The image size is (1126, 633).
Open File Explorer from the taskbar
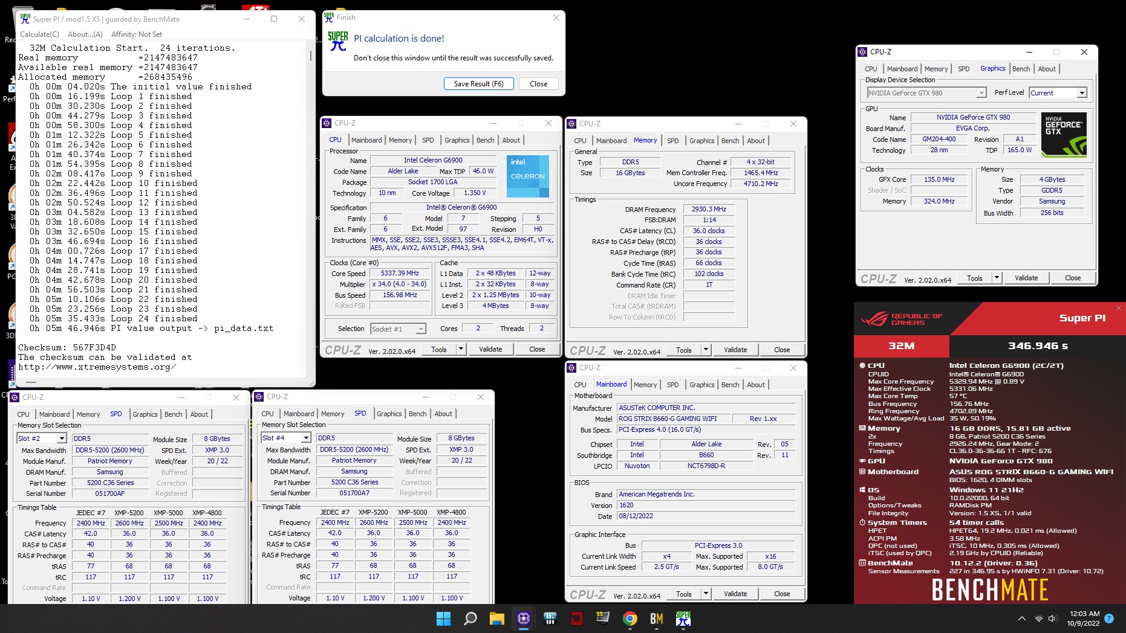pyautogui.click(x=497, y=619)
